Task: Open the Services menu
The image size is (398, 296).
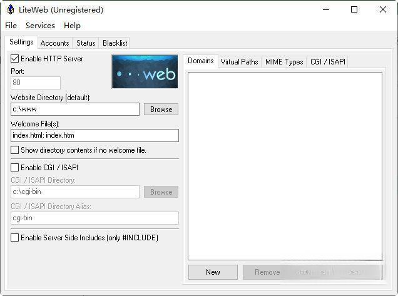Action: tap(40, 26)
